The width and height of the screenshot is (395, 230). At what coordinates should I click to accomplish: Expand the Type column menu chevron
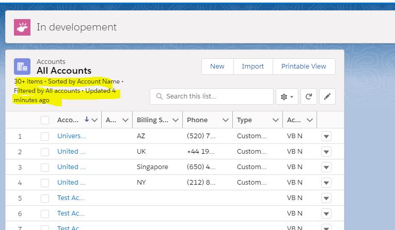click(276, 120)
